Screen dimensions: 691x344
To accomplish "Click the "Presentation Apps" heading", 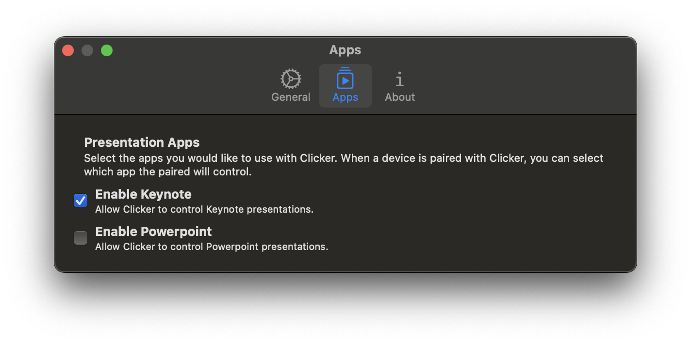I will click(142, 142).
